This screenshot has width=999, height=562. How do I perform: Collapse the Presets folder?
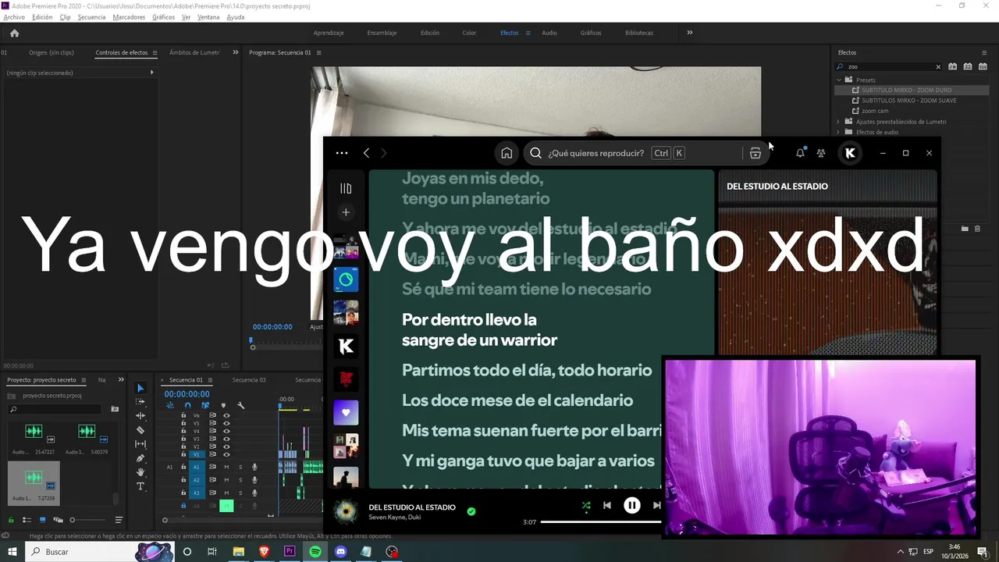[839, 80]
